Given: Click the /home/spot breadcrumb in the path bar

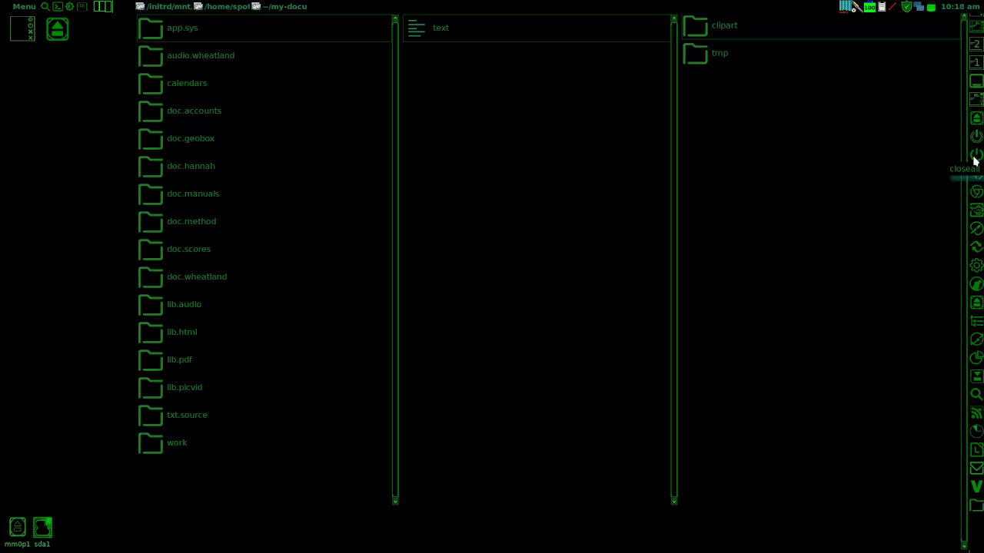Looking at the screenshot, I should [225, 6].
